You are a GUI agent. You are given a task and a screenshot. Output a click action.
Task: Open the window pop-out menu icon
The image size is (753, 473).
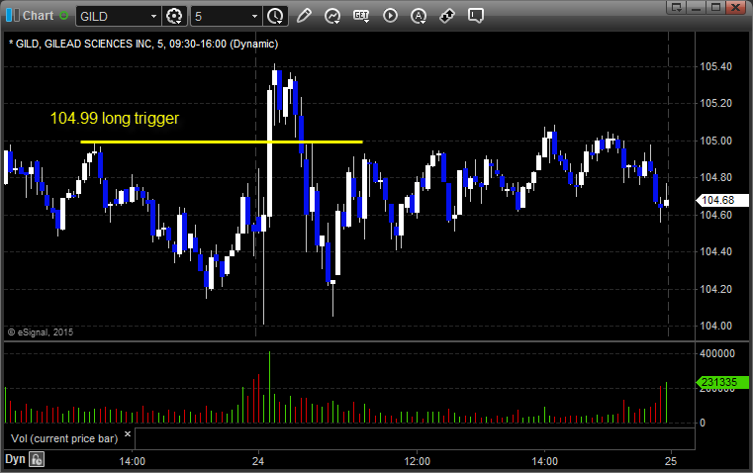677,7
